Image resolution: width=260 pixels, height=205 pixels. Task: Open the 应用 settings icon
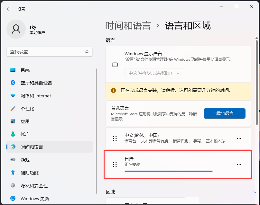[12, 121]
